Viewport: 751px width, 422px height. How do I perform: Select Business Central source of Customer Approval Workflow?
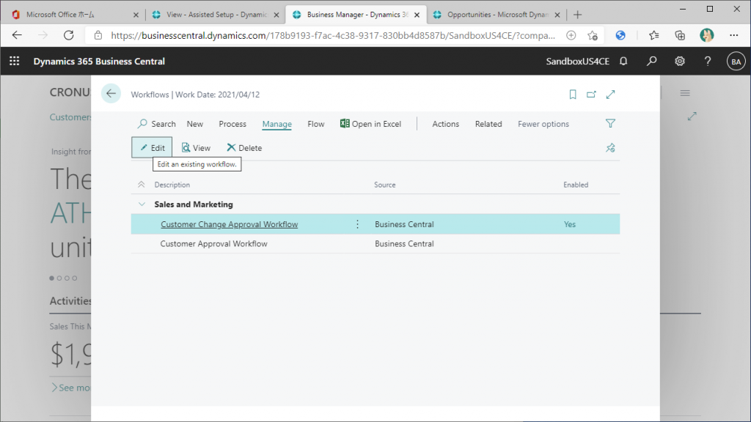pos(404,243)
